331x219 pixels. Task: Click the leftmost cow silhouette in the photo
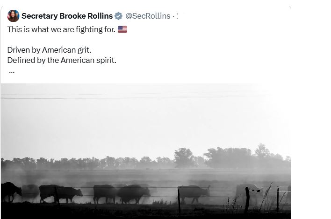tap(10, 191)
